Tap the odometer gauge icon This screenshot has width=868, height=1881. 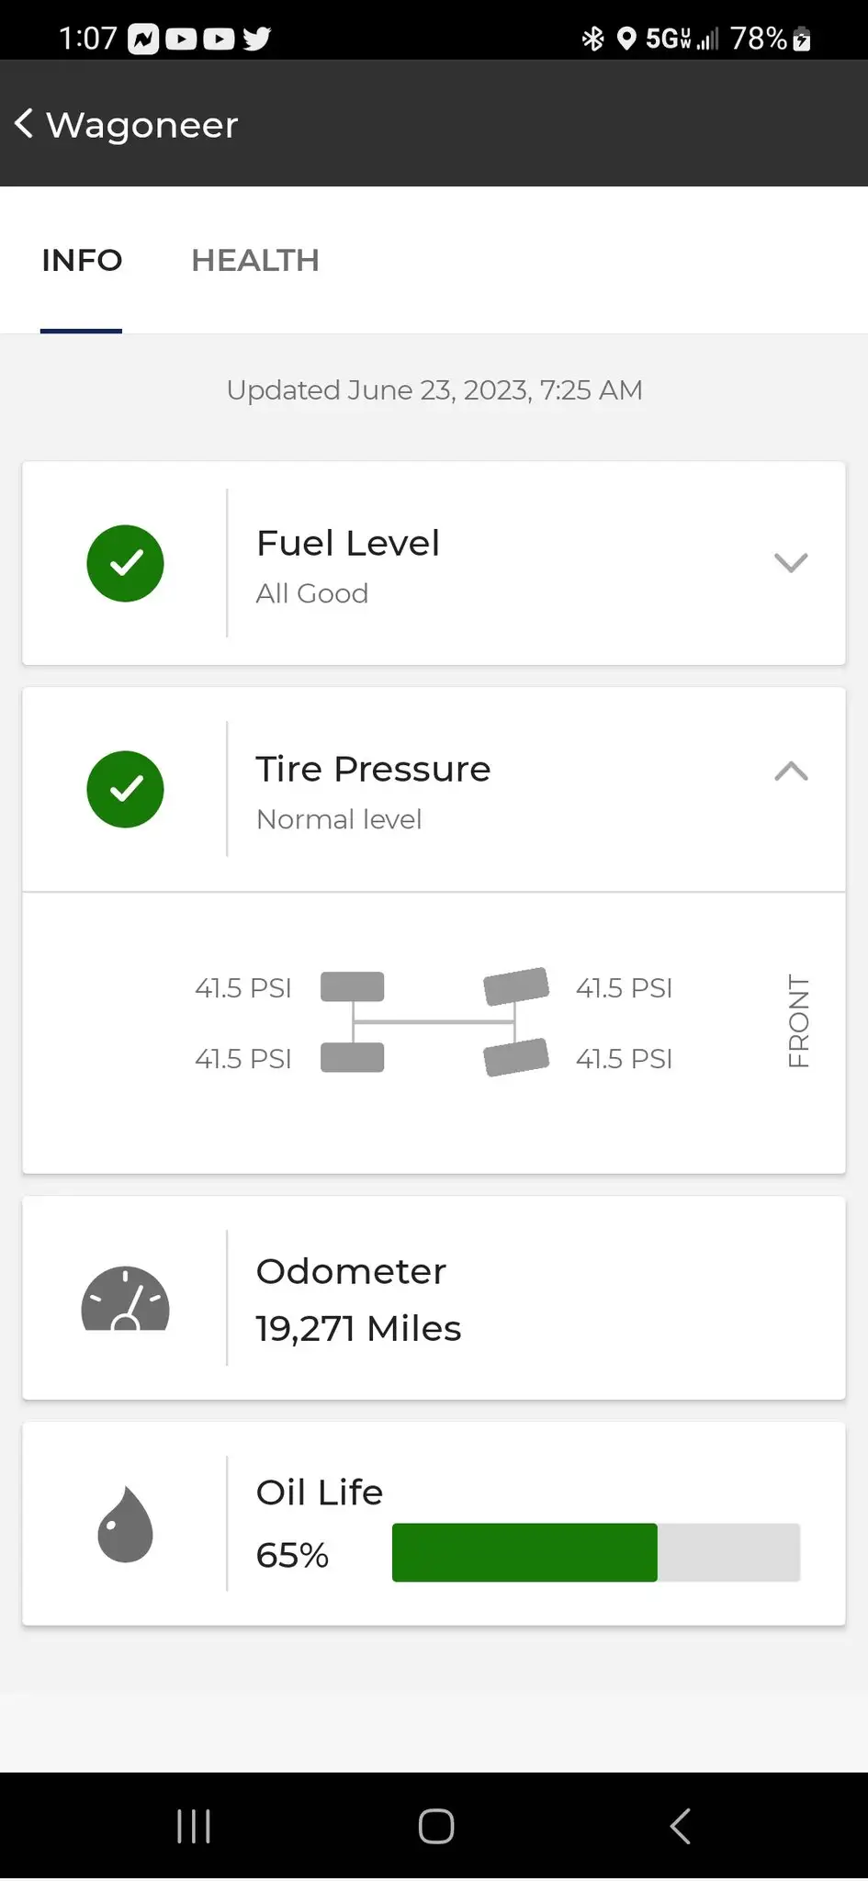tap(125, 1299)
